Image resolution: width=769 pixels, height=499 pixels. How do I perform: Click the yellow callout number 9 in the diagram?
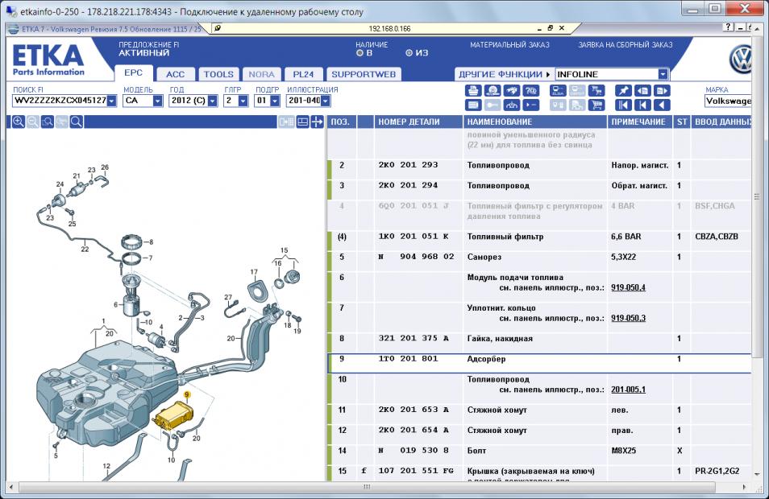pos(187,394)
